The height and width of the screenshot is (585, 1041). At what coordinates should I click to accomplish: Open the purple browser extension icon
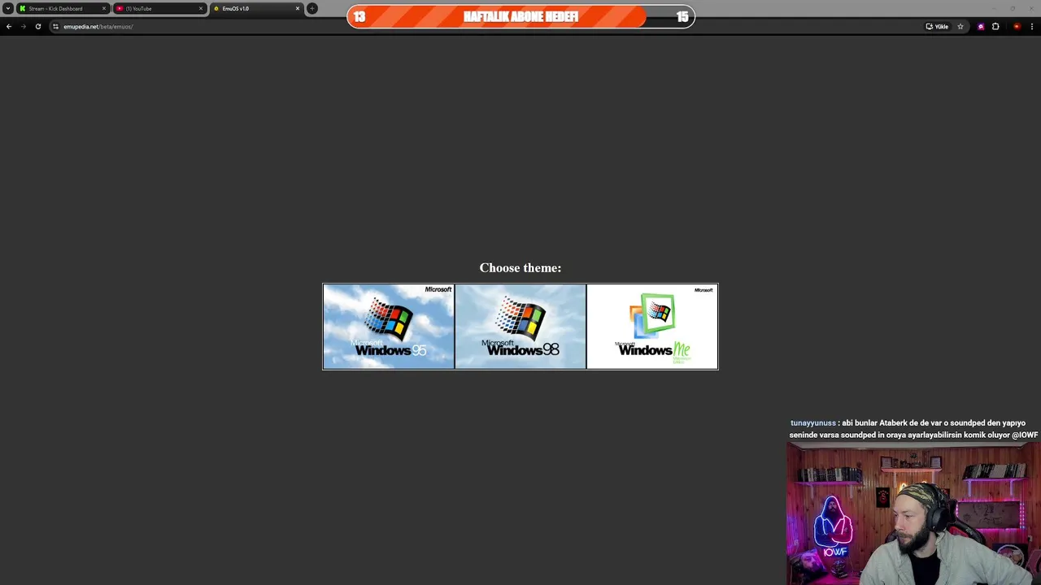click(x=981, y=27)
